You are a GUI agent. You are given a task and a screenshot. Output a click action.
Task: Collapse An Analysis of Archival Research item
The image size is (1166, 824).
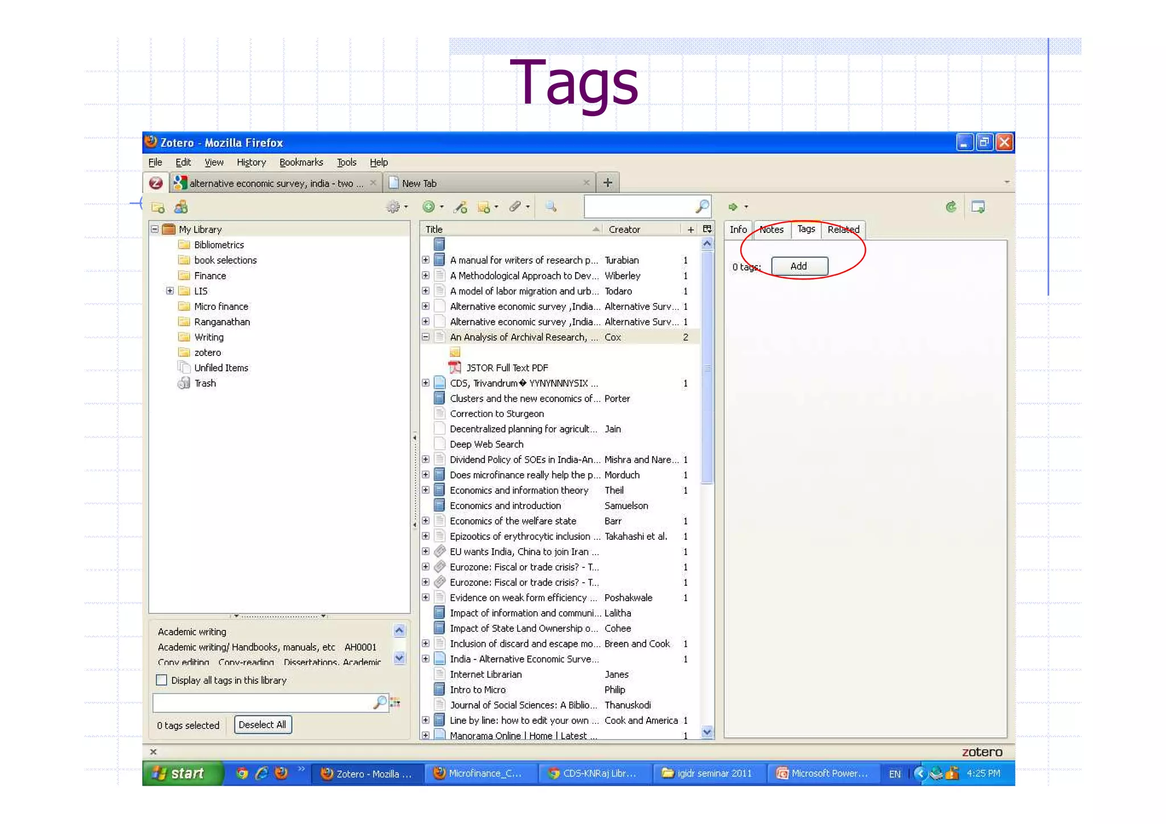[x=425, y=337]
